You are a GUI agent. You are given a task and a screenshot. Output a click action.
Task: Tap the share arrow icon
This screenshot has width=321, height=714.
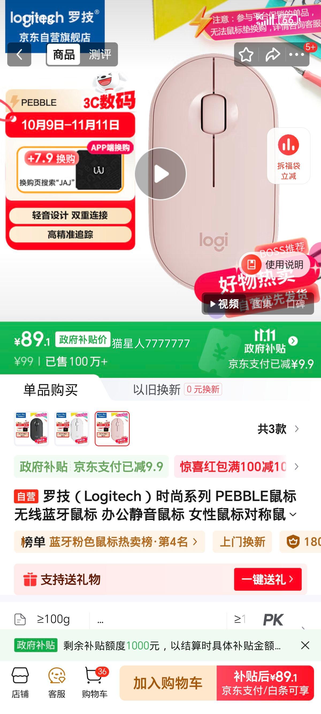pyautogui.click(x=273, y=54)
